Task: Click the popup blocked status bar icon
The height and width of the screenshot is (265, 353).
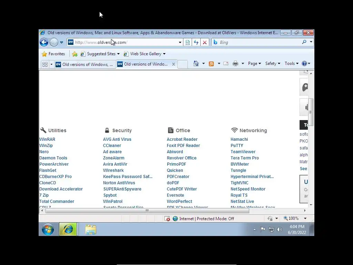Action: pyautogui.click(x=167, y=218)
